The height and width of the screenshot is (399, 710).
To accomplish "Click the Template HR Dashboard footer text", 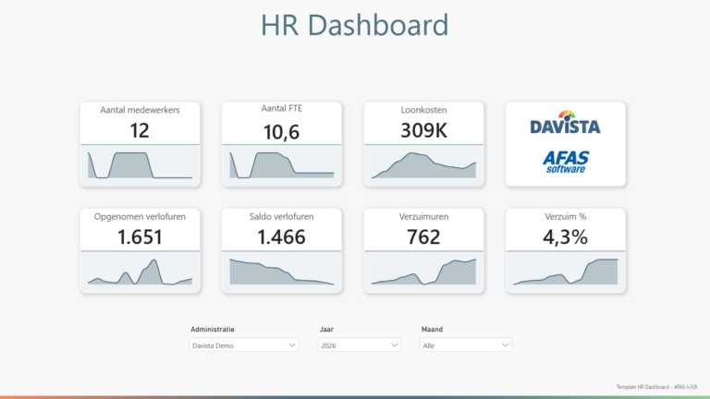I will 656,387.
